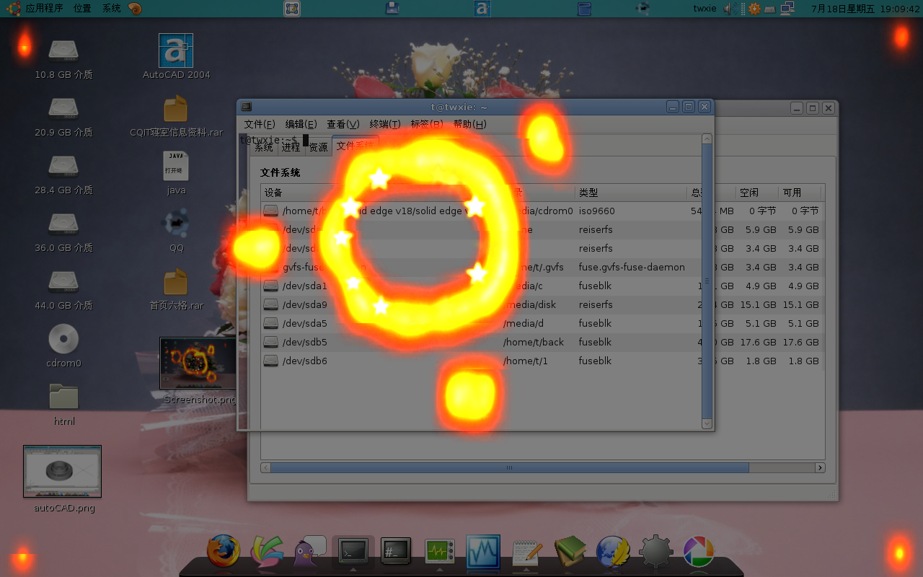Click 1.8 GB in the 可用 column
This screenshot has height=577, width=923.
click(x=803, y=361)
